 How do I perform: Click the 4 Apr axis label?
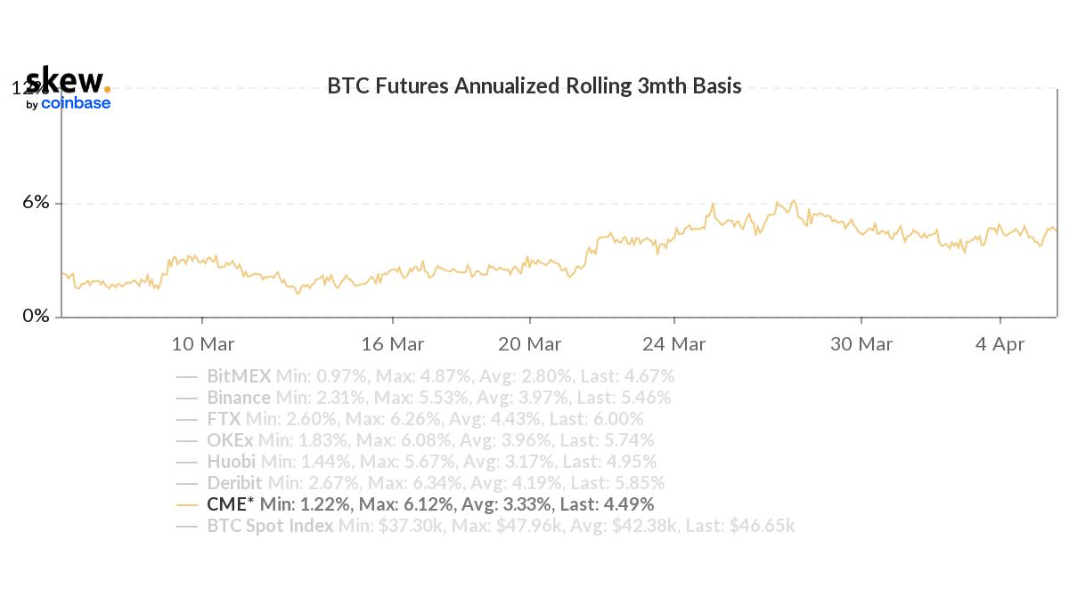pyautogui.click(x=1000, y=344)
